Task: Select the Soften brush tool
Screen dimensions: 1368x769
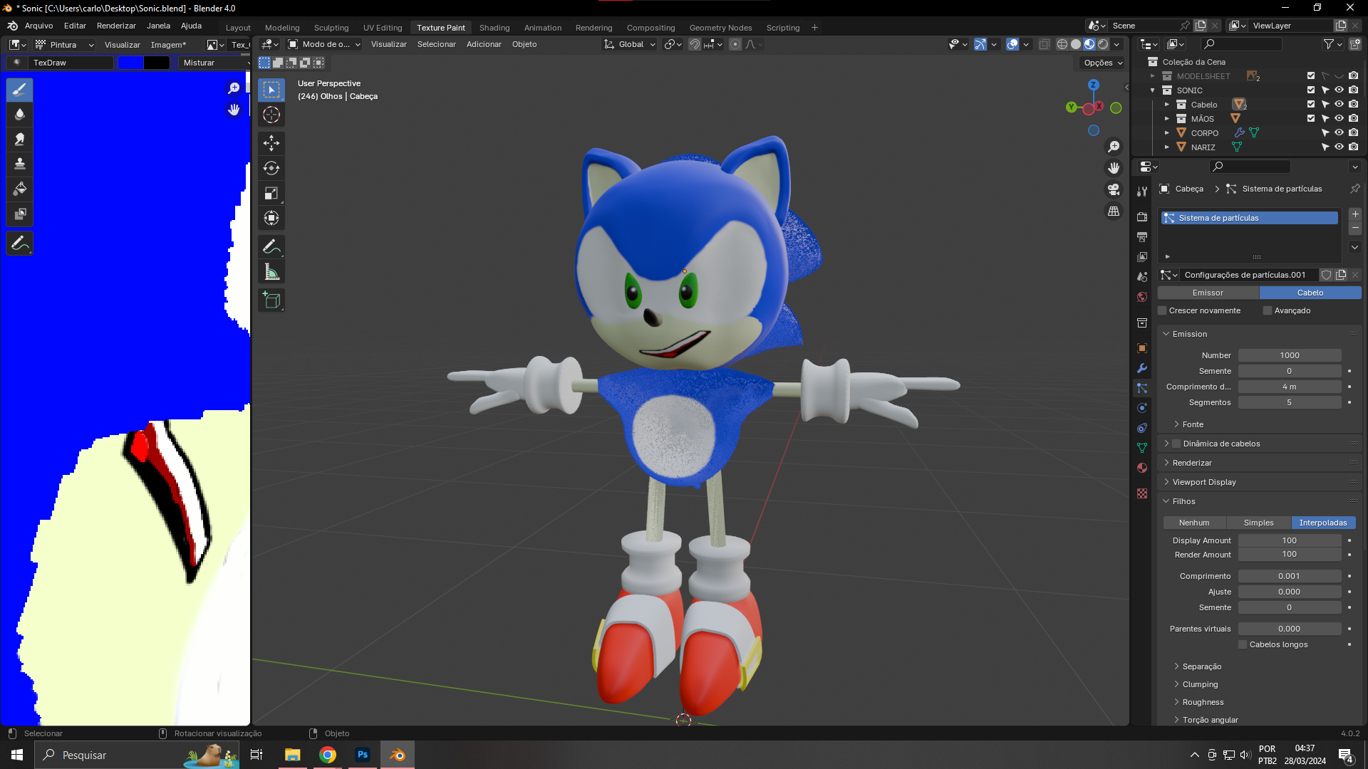Action: click(x=20, y=114)
